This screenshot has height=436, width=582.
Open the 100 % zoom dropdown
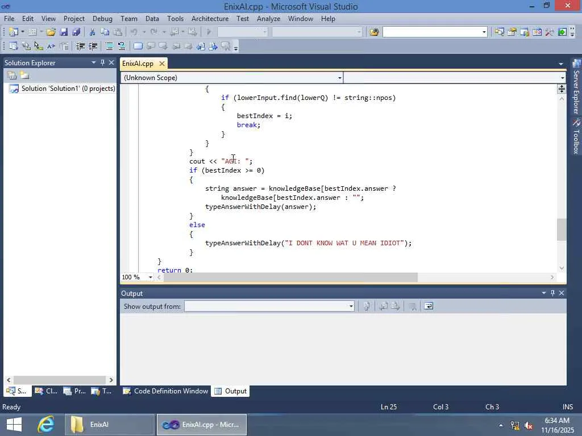[150, 277]
